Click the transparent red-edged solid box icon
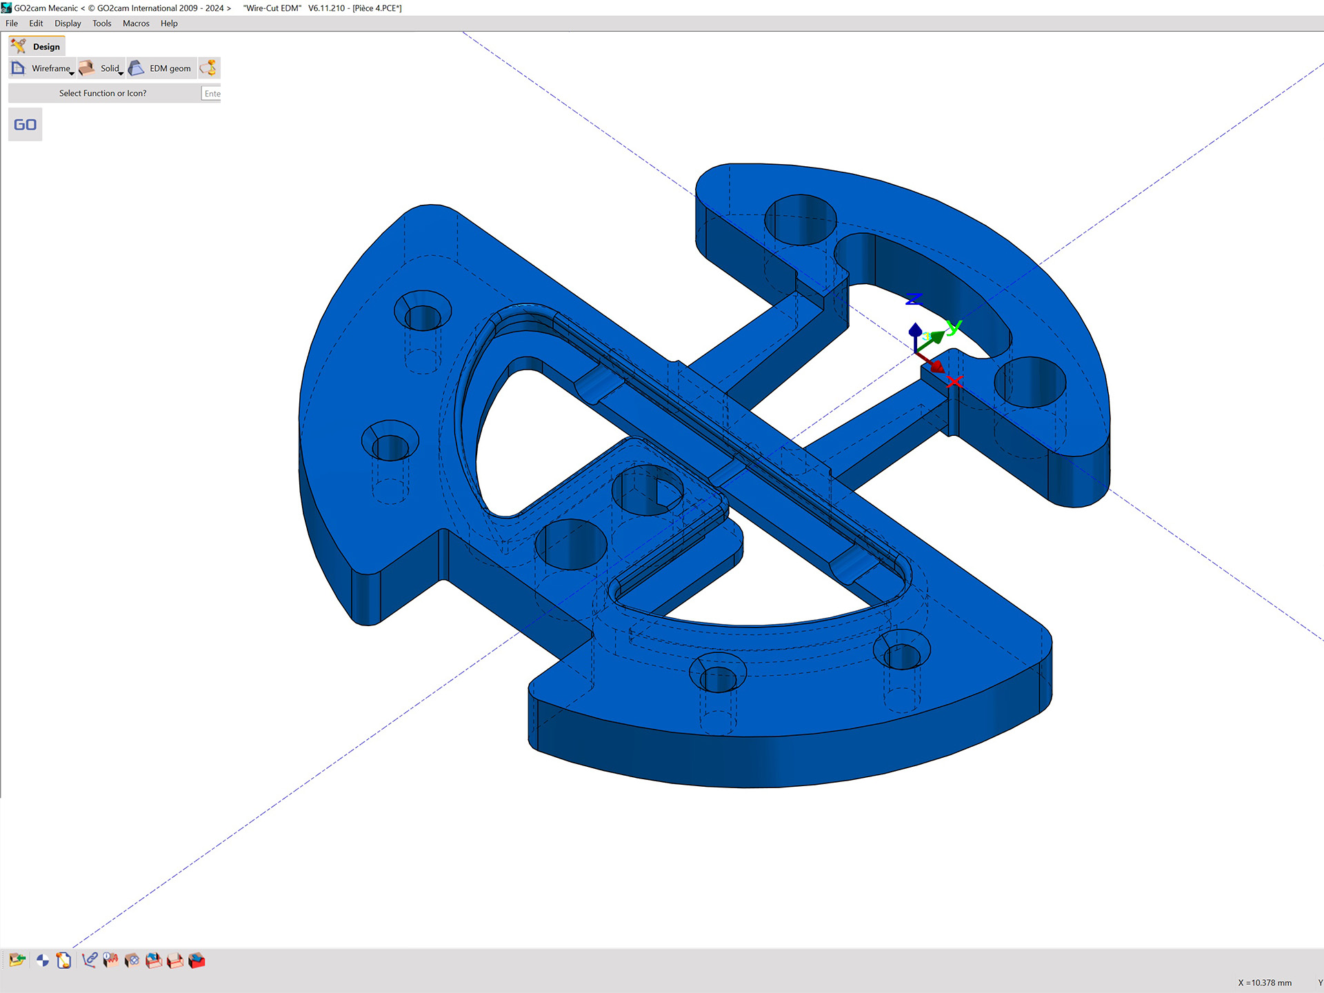1324x993 pixels. coord(175,960)
